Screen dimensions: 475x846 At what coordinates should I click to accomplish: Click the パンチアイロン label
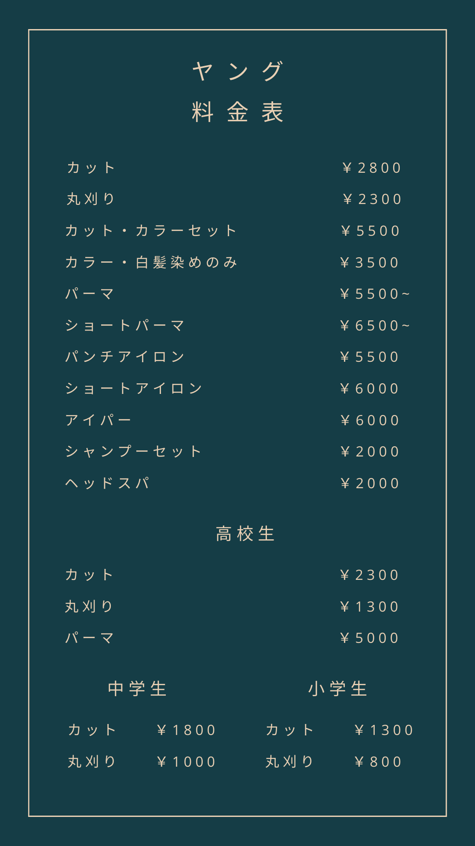click(125, 357)
